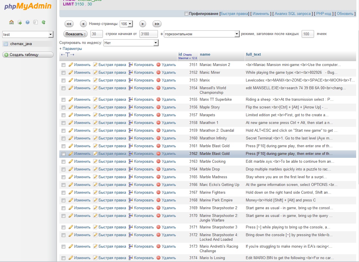The image size is (359, 262).
Task: Click the green reload navigation icon
Action: pyautogui.click(x=44, y=22)
